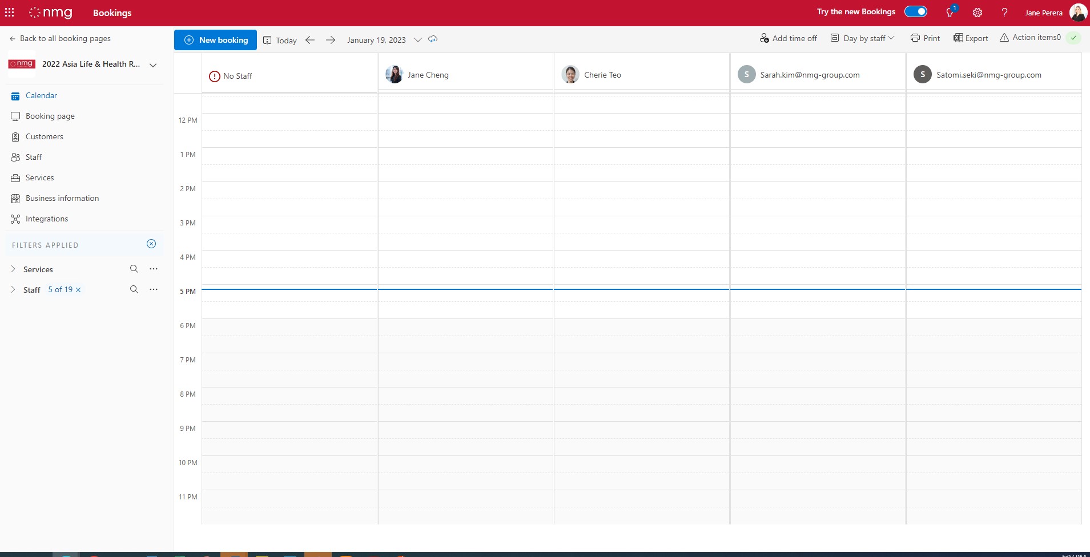Image resolution: width=1090 pixels, height=557 pixels.
Task: View the notification lightbulb with badge
Action: click(950, 12)
